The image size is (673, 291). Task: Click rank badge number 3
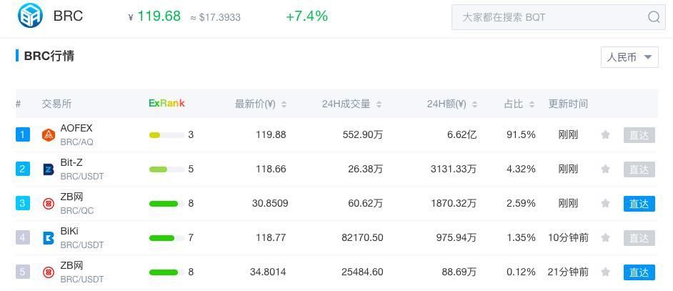coord(23,204)
